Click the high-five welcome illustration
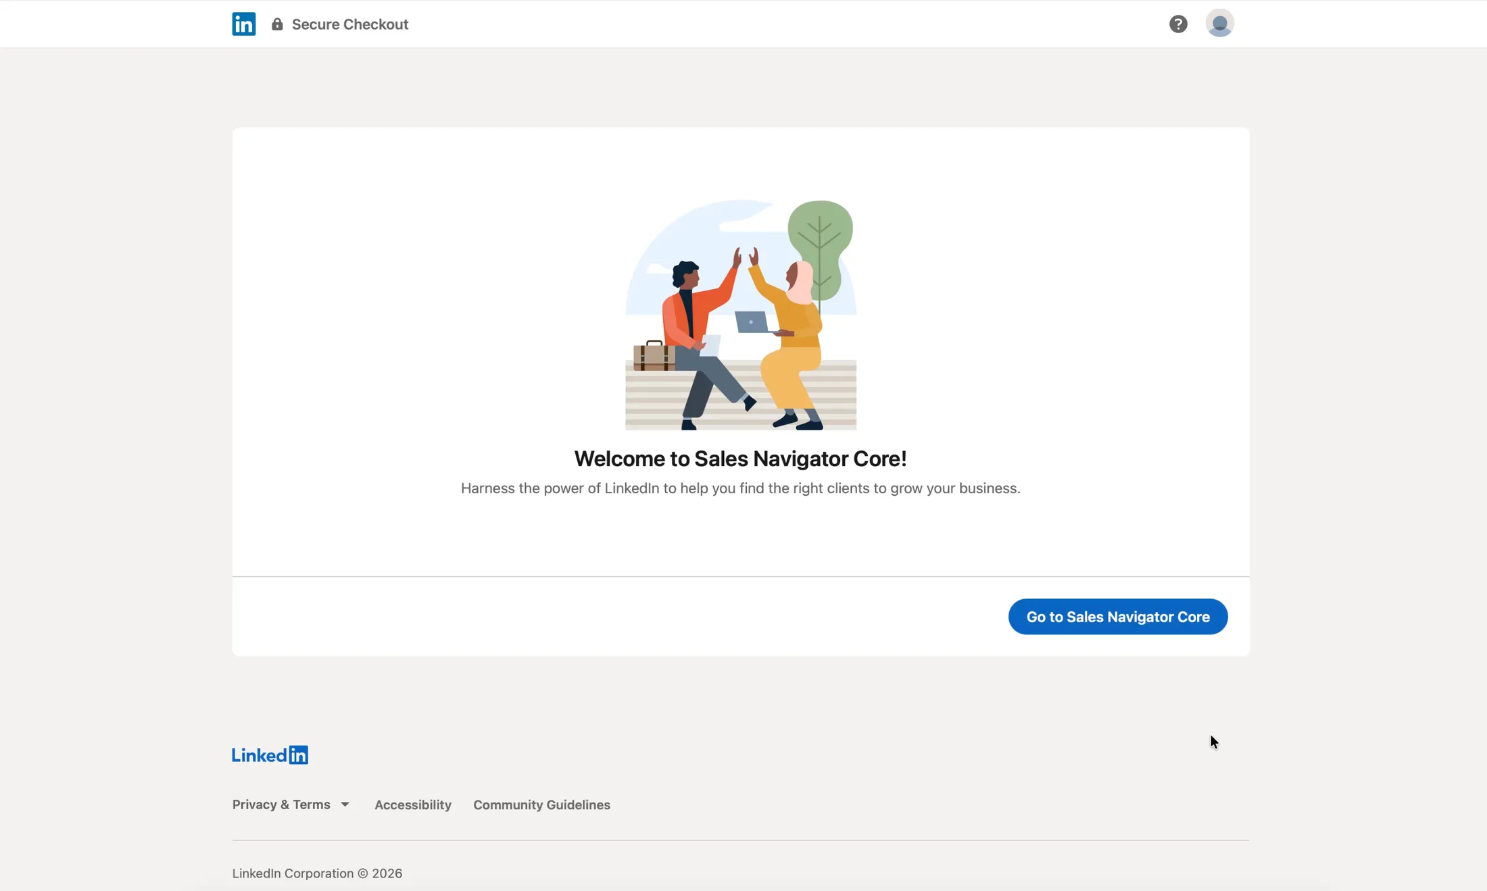The image size is (1487, 891). [x=741, y=315]
